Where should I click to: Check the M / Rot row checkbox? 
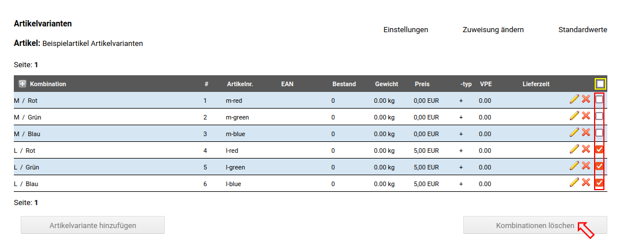600,100
